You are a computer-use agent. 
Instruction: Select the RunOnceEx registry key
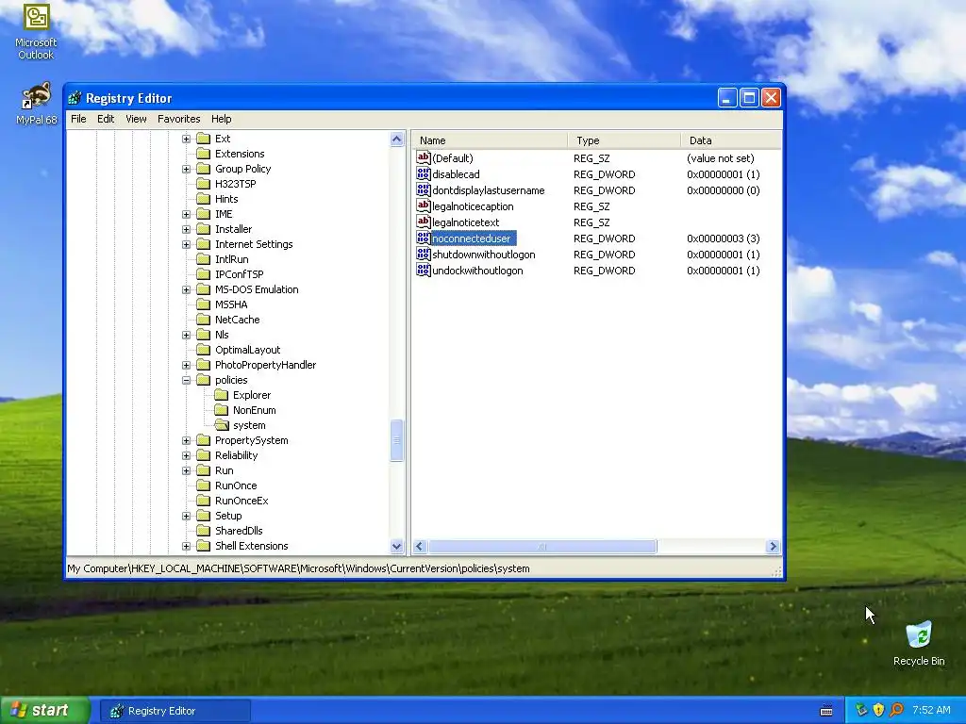[x=241, y=501]
